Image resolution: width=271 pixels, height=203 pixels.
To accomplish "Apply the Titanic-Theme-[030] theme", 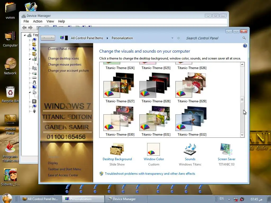I will [119, 118].
